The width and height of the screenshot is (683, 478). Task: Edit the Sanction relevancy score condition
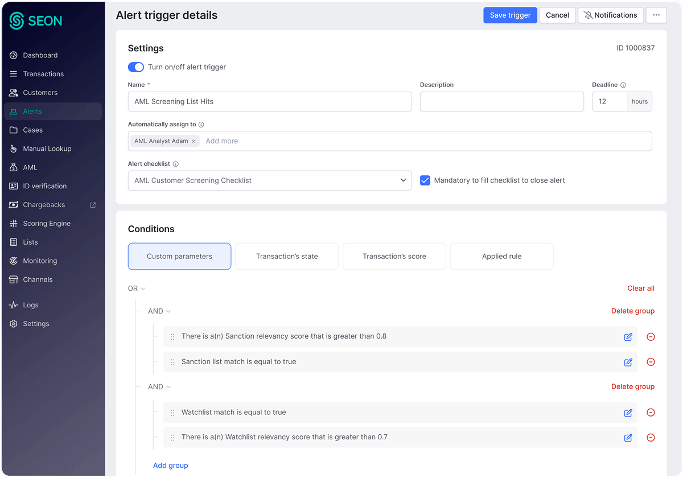click(628, 336)
